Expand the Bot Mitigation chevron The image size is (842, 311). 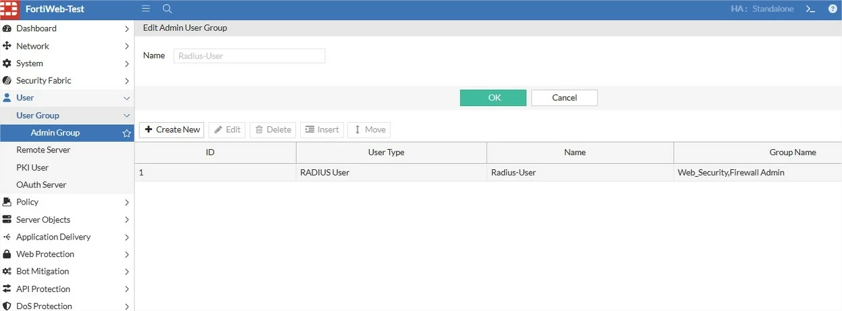(x=126, y=272)
